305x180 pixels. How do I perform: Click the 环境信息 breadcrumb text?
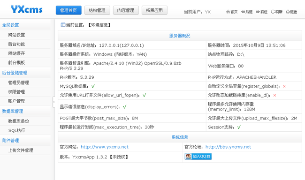tap(99, 25)
